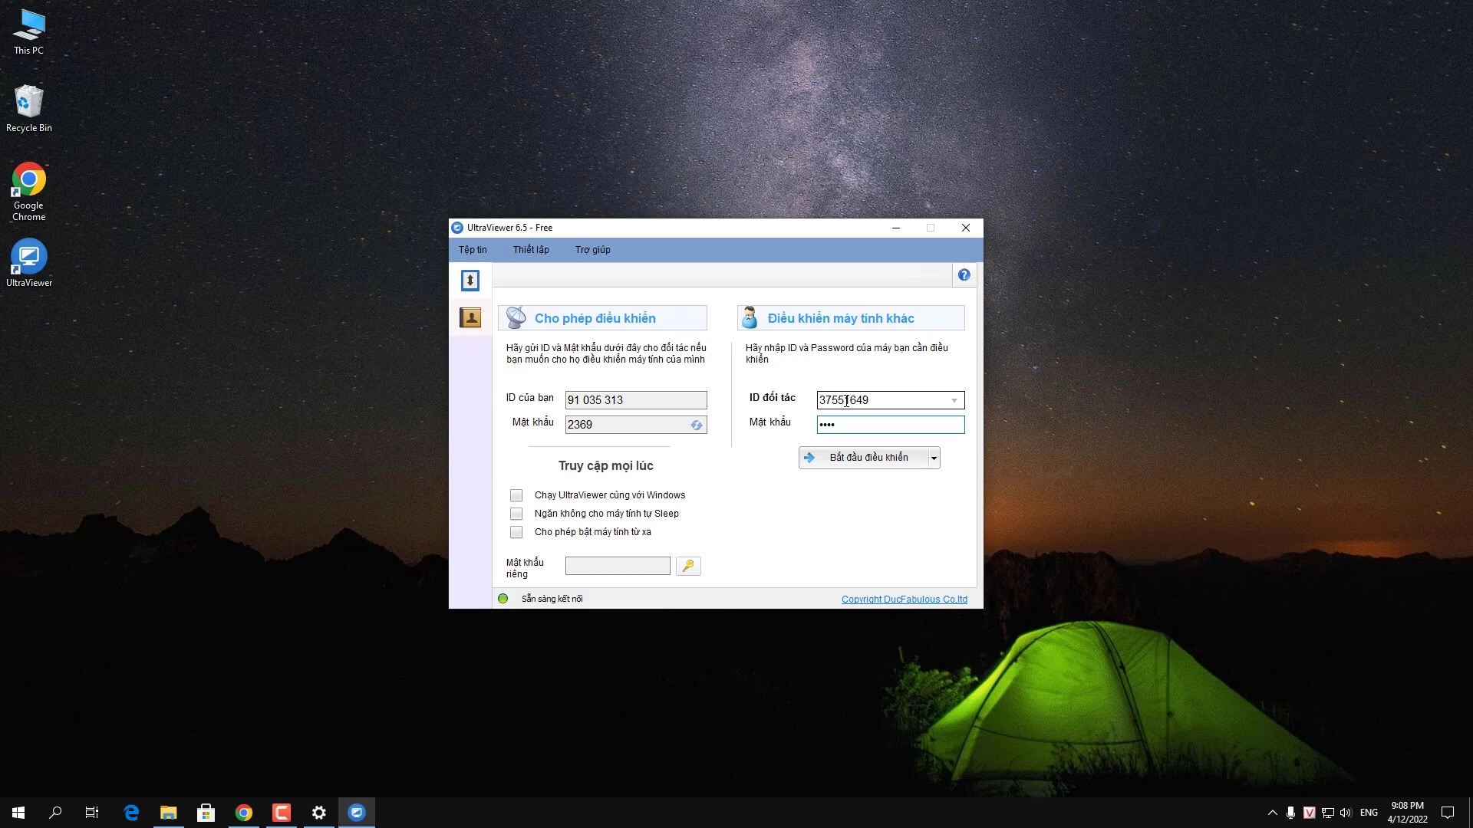Click the blue help question mark icon
The height and width of the screenshot is (828, 1473).
pyautogui.click(x=964, y=275)
